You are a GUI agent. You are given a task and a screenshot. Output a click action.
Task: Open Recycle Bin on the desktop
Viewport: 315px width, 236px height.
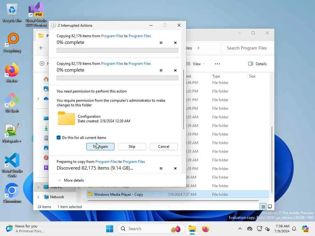coord(12,13)
